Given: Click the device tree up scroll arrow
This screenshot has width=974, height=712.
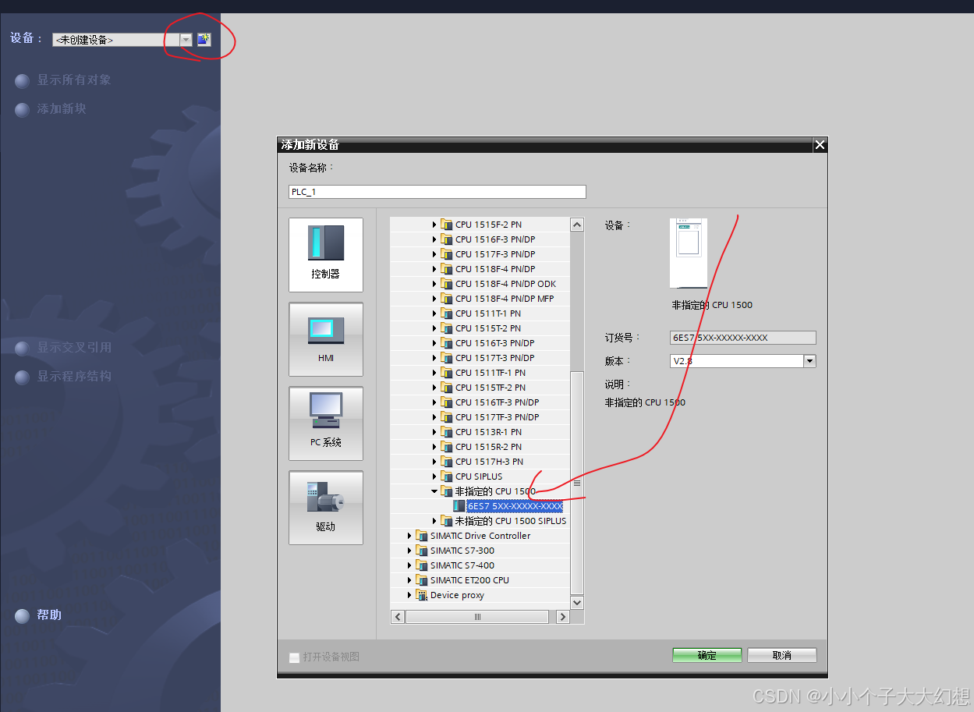Looking at the screenshot, I should pos(577,225).
